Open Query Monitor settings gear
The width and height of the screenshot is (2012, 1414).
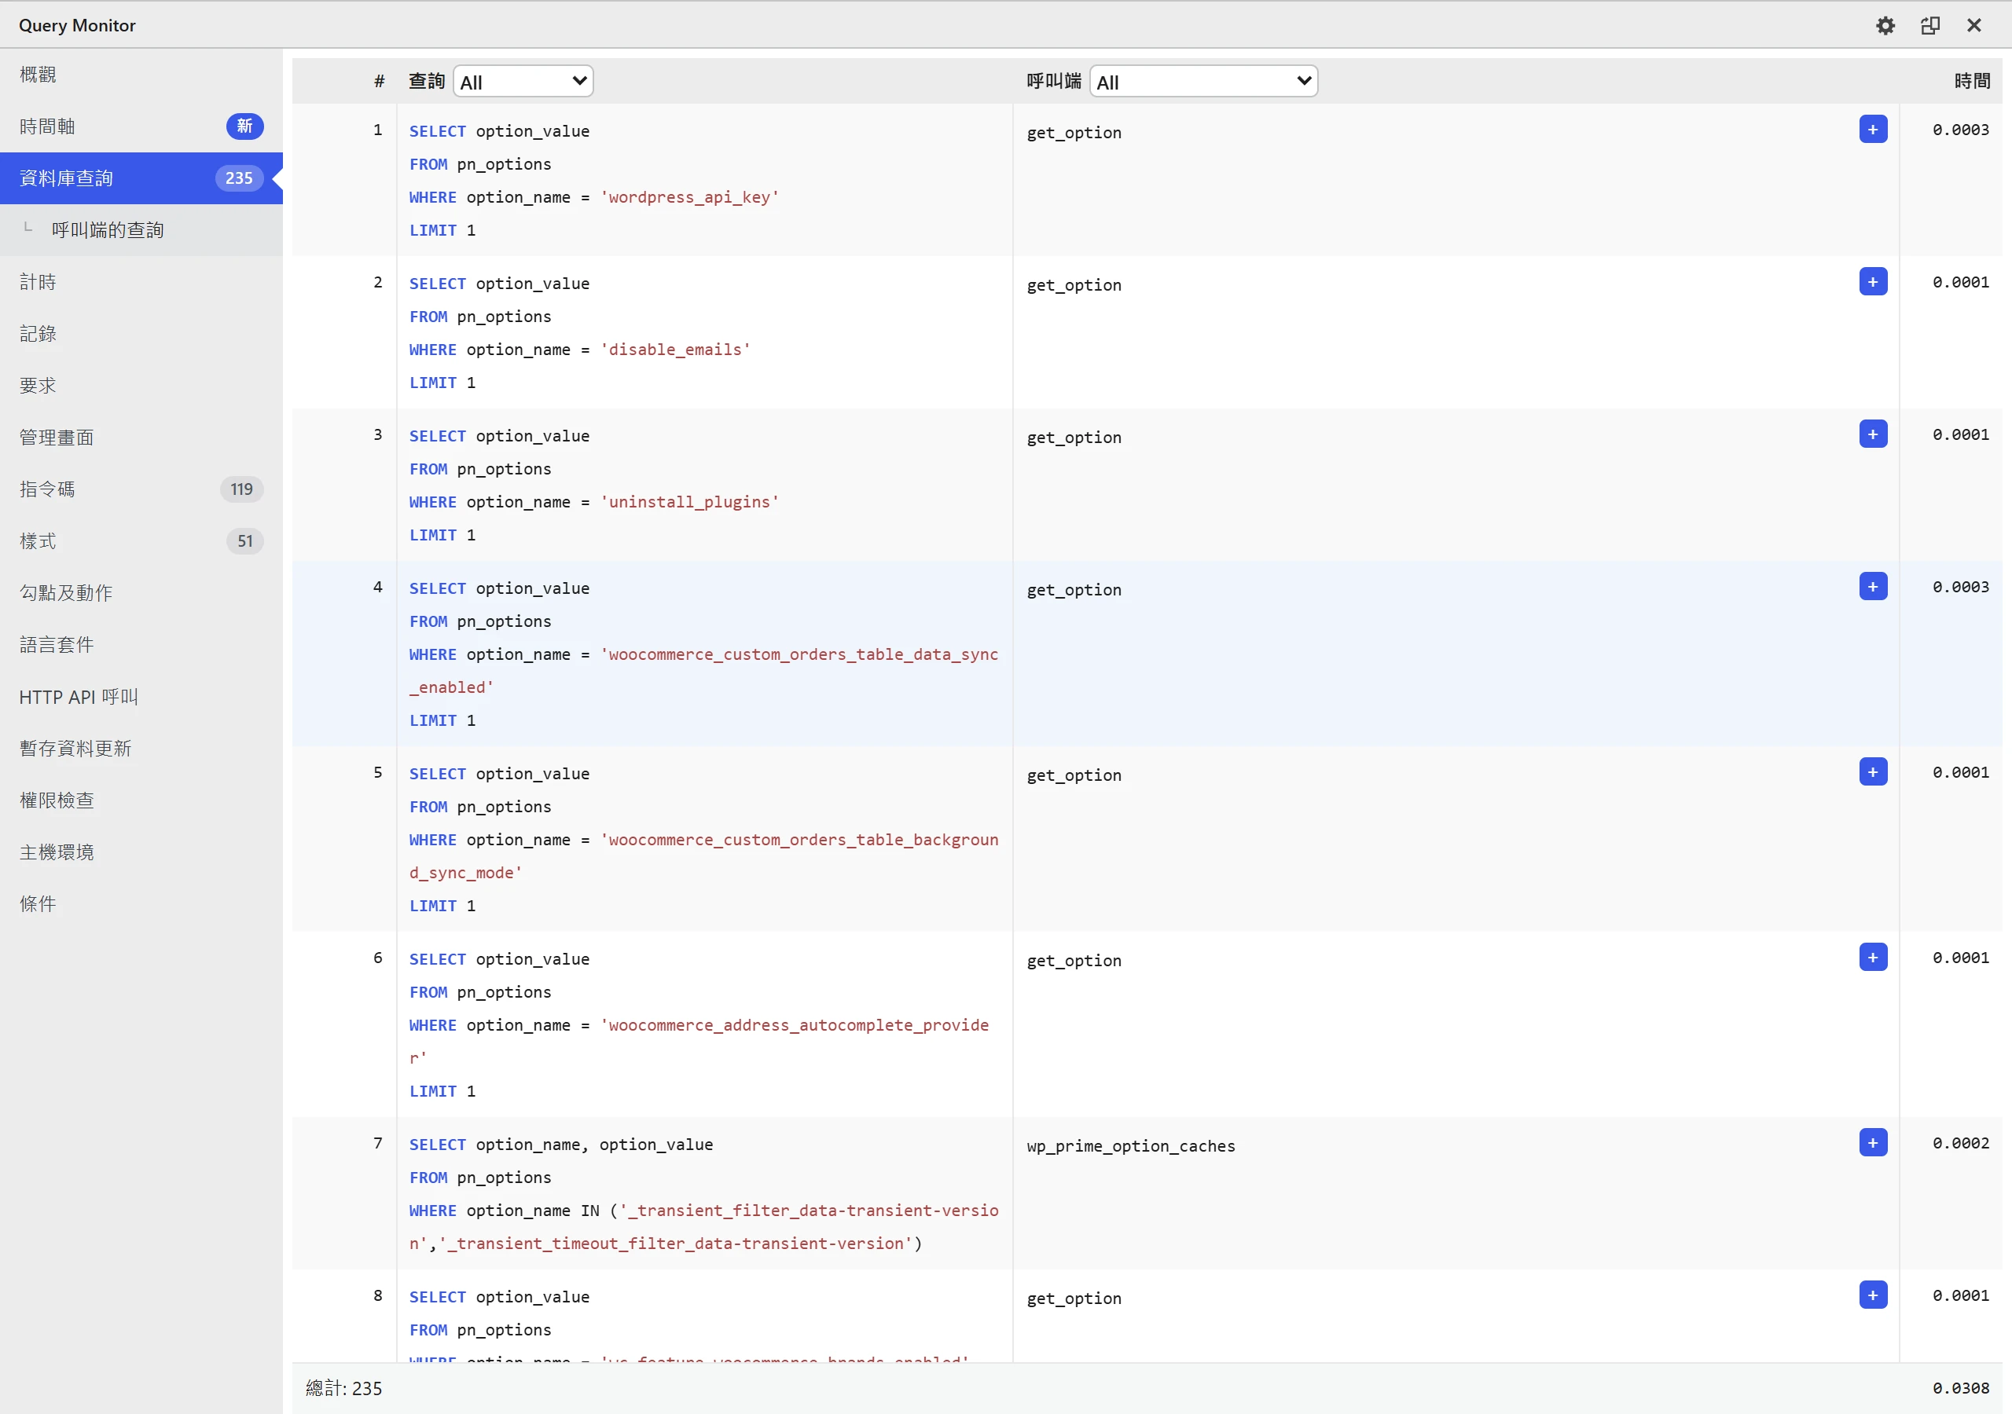(x=1885, y=25)
